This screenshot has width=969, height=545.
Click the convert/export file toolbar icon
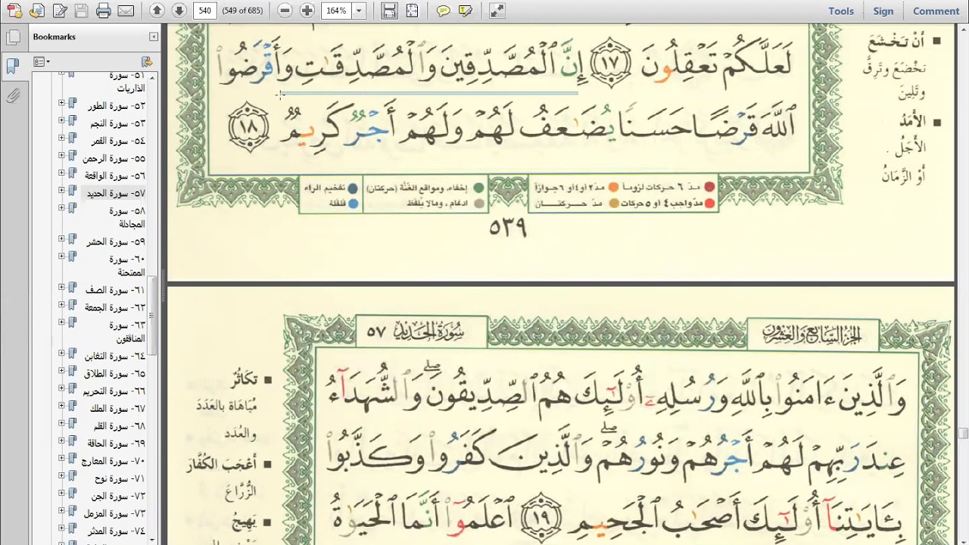[37, 11]
